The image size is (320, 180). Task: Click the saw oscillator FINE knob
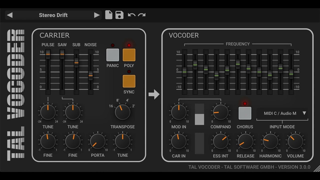(73, 141)
